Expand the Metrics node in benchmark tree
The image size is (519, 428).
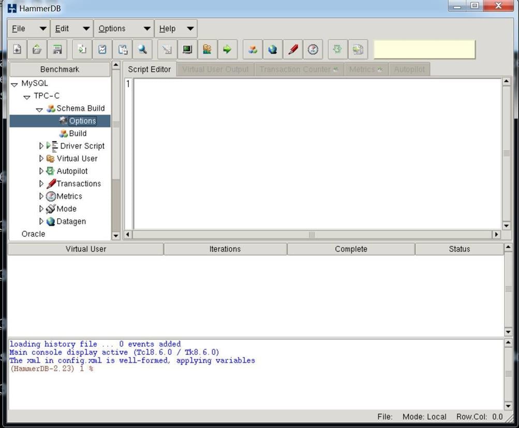point(42,196)
